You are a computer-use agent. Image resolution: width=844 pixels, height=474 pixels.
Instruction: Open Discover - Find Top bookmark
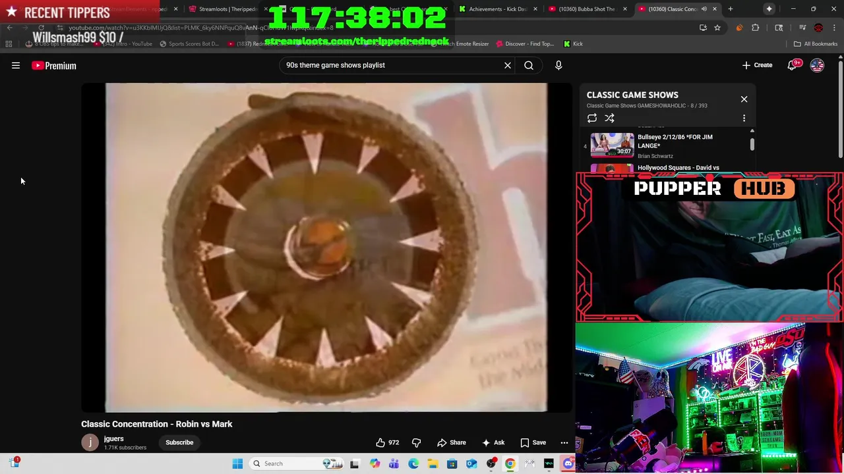525,43
